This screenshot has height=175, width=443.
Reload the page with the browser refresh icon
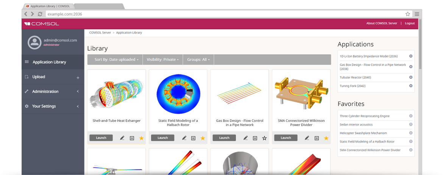tap(40, 14)
